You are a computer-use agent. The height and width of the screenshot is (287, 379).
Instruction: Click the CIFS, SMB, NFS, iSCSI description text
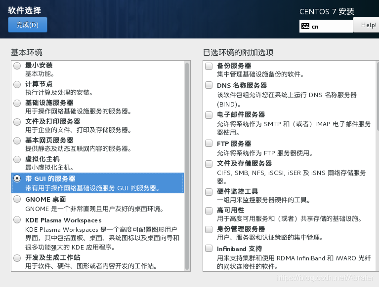pyautogui.click(x=292, y=177)
